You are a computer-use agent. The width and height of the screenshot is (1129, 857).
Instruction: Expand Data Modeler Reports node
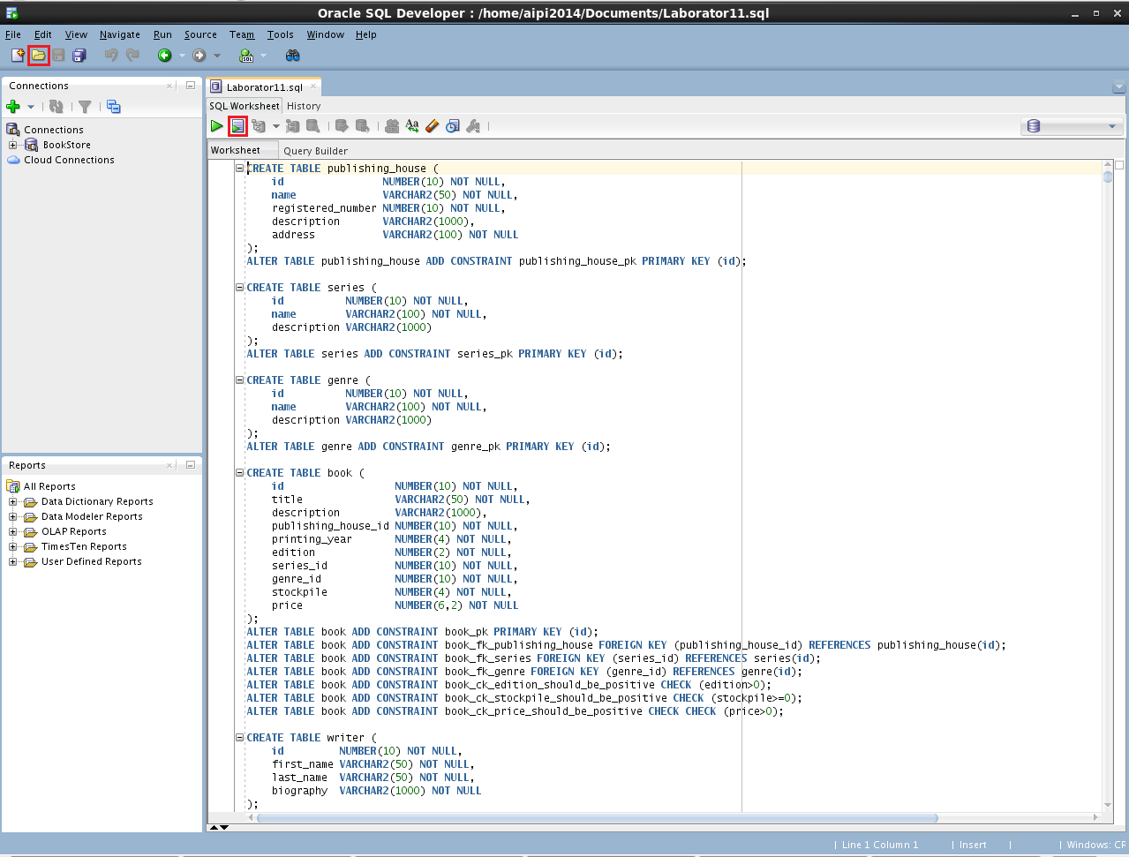pos(13,516)
